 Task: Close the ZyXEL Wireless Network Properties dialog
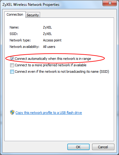coord(110,3)
